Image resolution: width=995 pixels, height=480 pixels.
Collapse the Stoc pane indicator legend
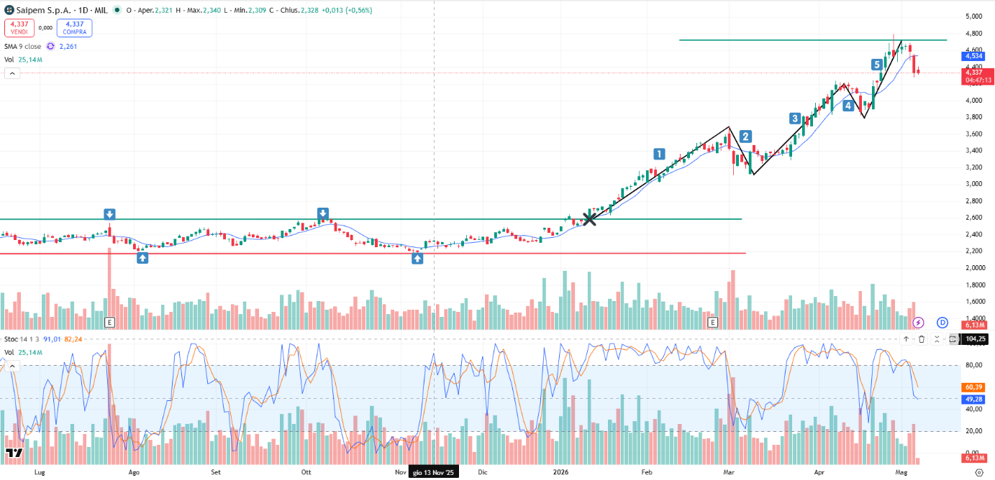pyautogui.click(x=12, y=365)
